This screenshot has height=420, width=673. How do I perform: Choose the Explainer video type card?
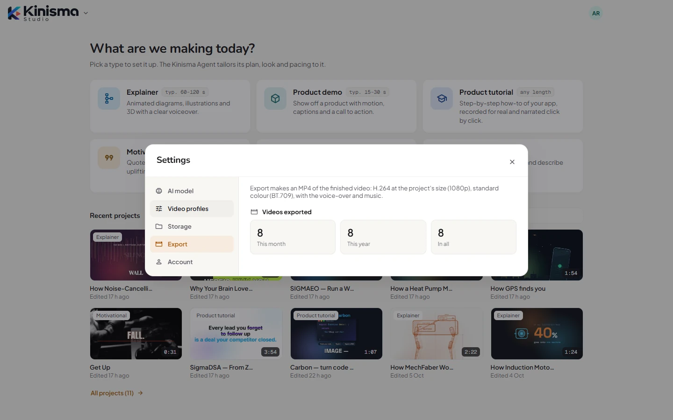tap(170, 106)
